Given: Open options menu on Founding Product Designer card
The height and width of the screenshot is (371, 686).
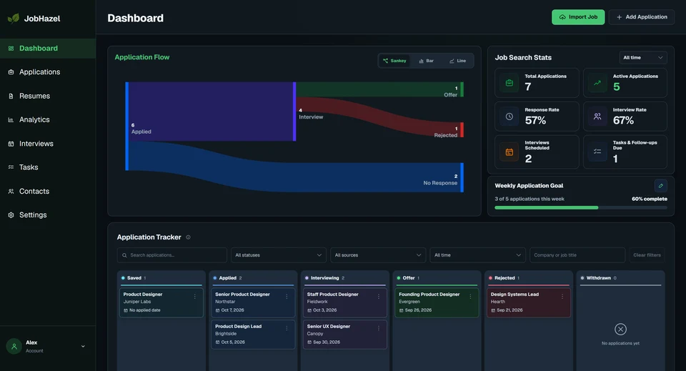Looking at the screenshot, I should [x=470, y=297].
